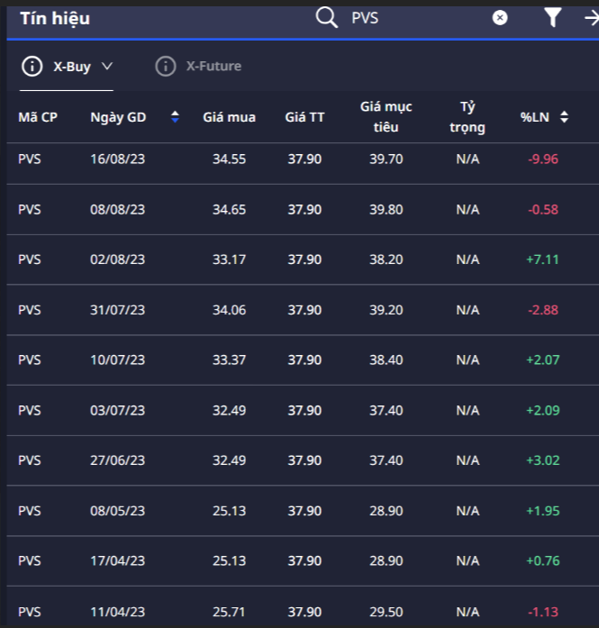Click the info icon beside X-Buy

tap(32, 66)
